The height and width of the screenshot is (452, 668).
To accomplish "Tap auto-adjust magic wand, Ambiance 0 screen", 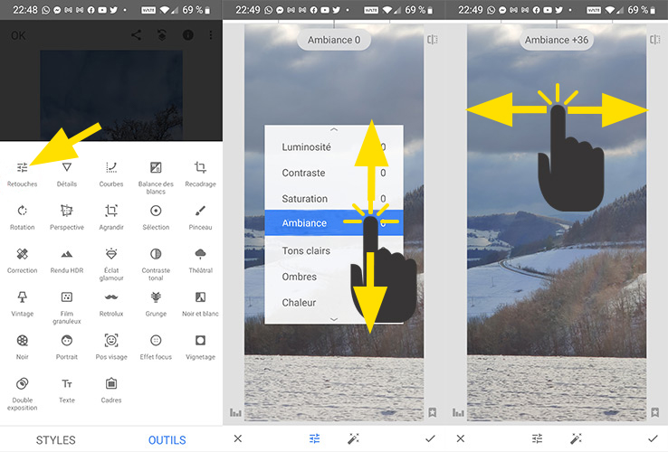I will [353, 438].
